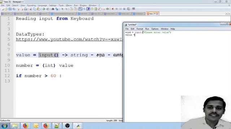Screen dimensions: 231x129
Task: Open Notepad++ Settings menu
Action: [53, 5]
